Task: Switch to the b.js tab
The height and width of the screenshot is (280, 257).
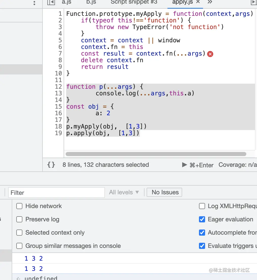Action: (x=91, y=2)
